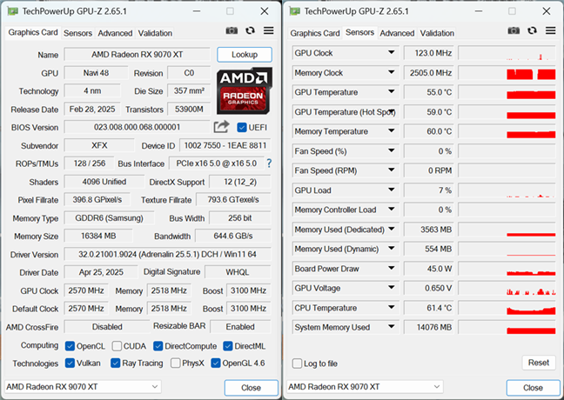This screenshot has height=400, width=564.
Task: Click the AMD Radeon Graphics logo
Action: 245,91
